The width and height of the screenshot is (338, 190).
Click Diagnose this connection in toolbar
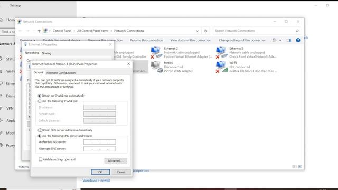(105, 40)
